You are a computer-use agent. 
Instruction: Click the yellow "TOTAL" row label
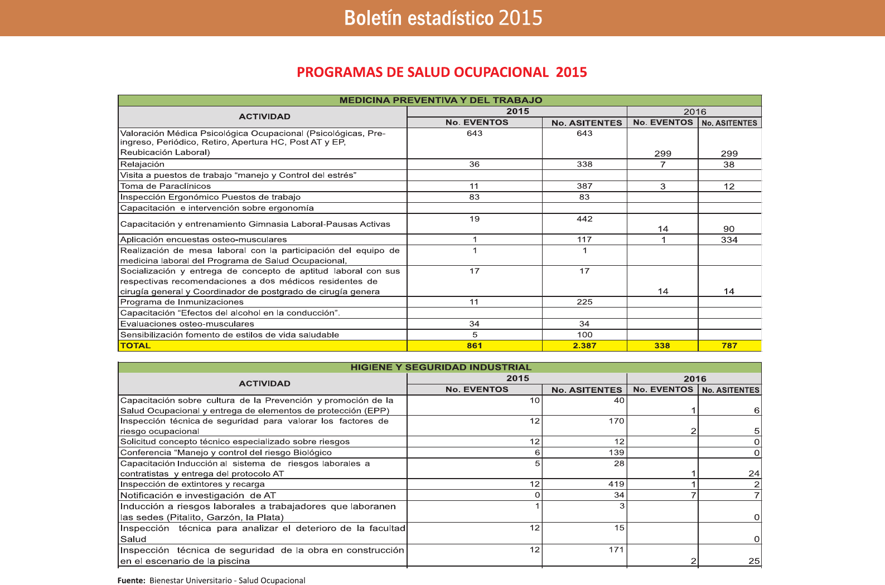(x=136, y=346)
